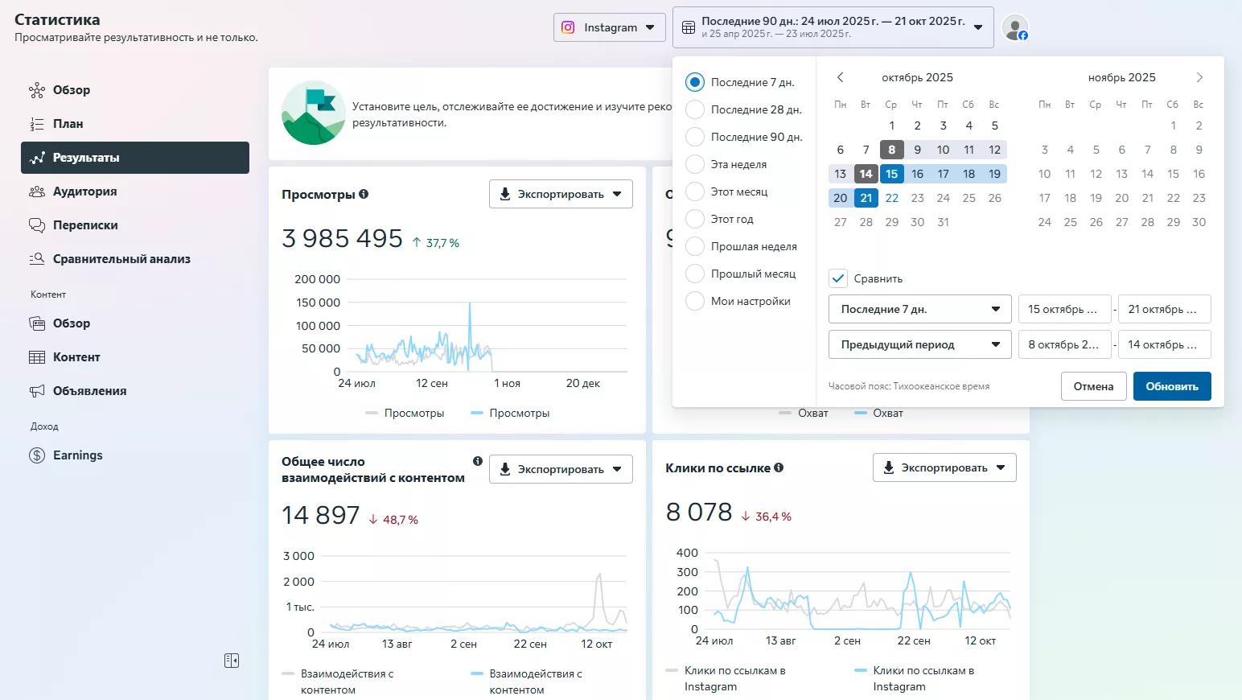Open the profile avatar icon
Screen dimensions: 1242x700
pos(1014,27)
